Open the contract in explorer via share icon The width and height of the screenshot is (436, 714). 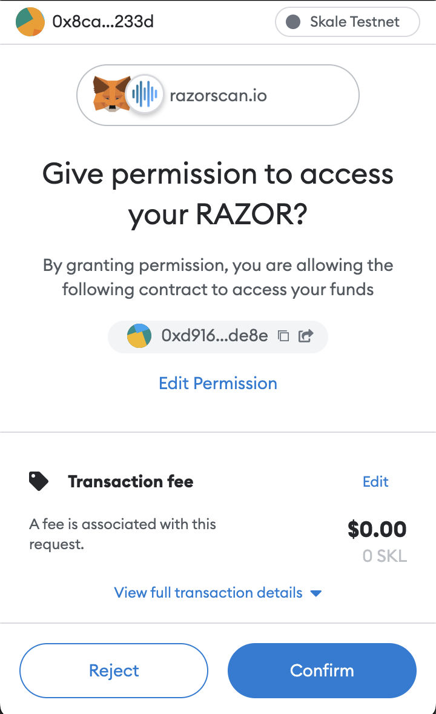305,336
